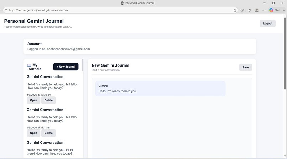Click the site info lock icon
The height and width of the screenshot is (159, 287).
point(6,10)
